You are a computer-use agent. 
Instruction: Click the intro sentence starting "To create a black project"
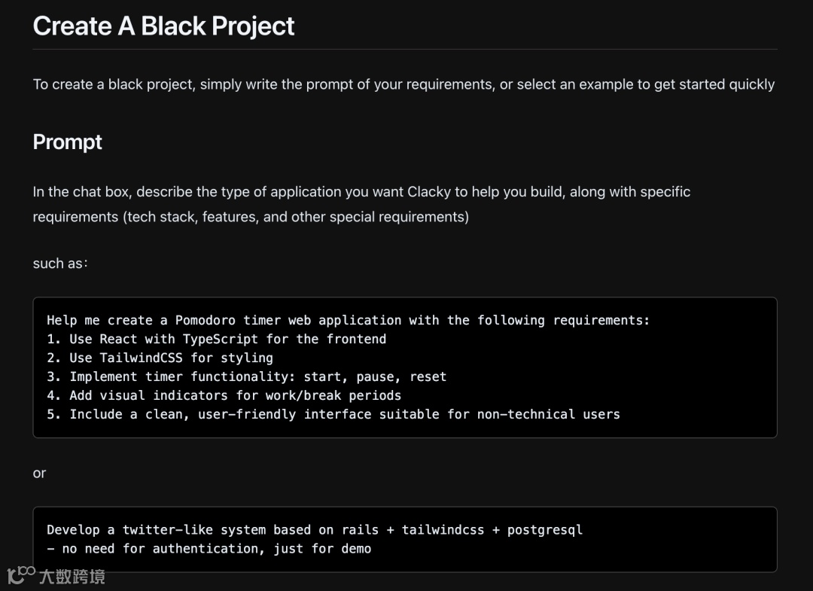click(403, 84)
